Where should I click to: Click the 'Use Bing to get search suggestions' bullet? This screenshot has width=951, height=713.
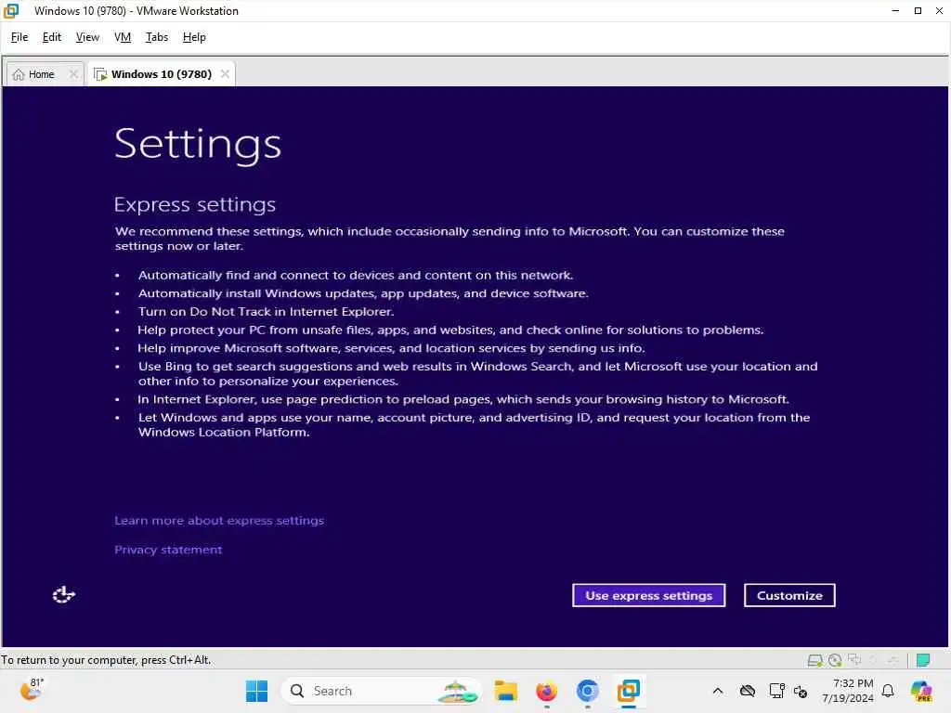[x=478, y=373]
